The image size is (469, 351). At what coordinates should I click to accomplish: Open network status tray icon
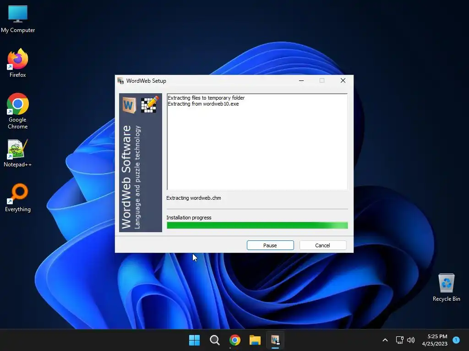(399, 340)
